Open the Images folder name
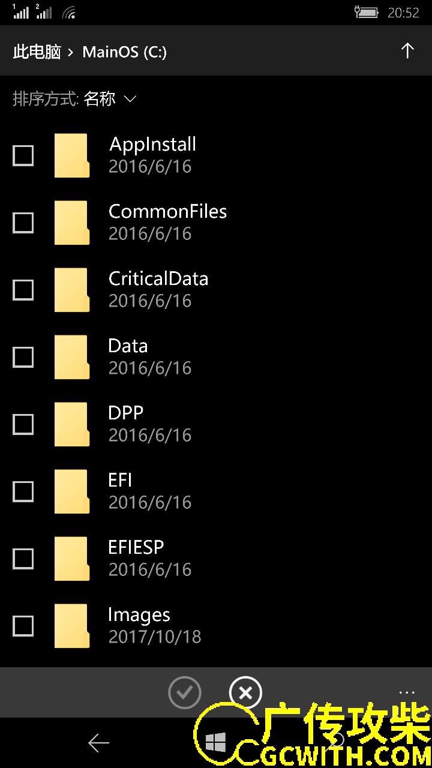Viewport: 432px width, 768px height. (139, 615)
